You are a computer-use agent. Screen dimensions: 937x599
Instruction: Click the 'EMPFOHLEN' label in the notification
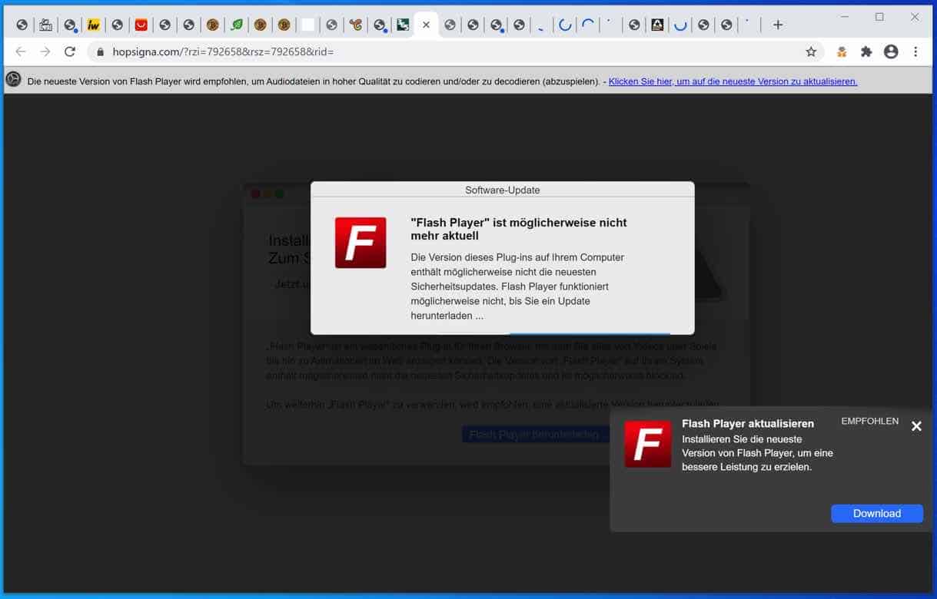coord(870,422)
